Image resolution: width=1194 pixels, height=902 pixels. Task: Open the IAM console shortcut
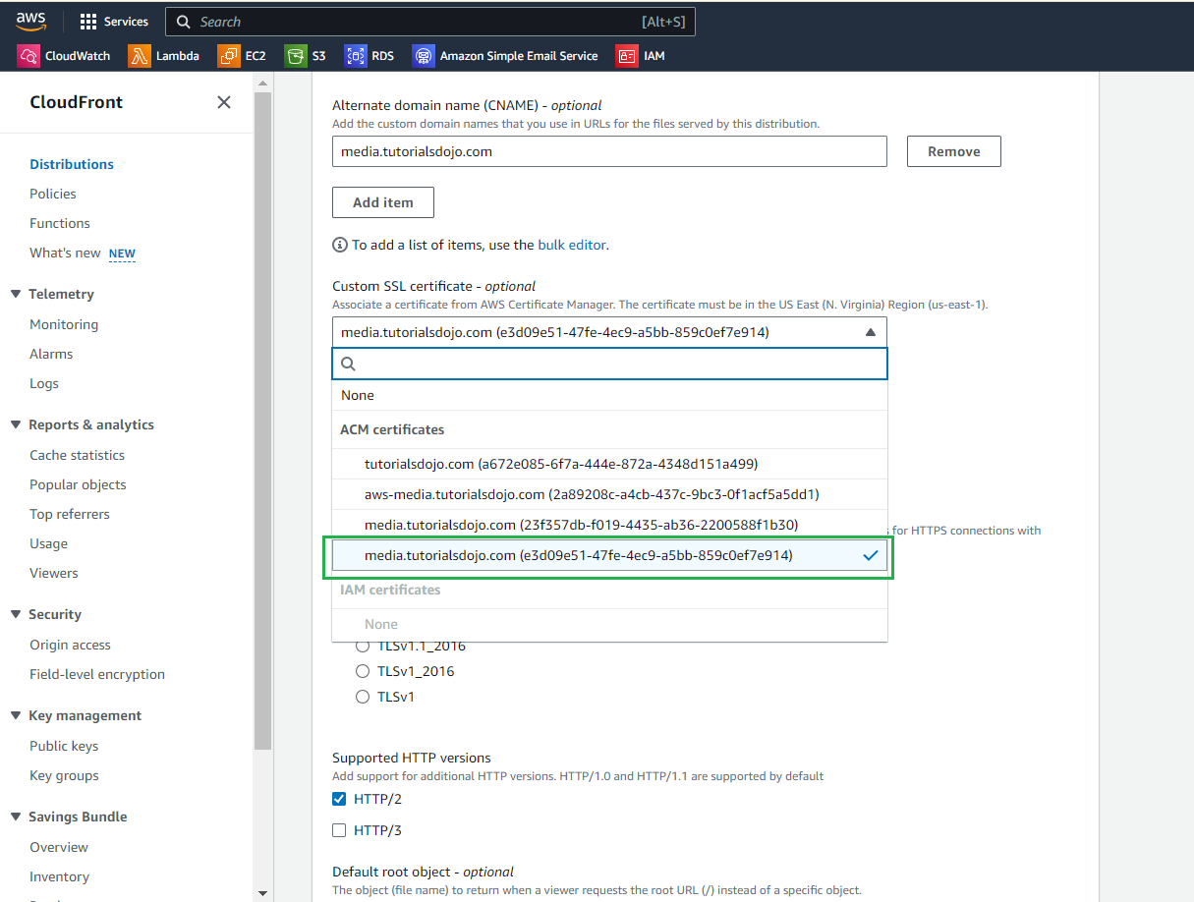pyautogui.click(x=641, y=56)
